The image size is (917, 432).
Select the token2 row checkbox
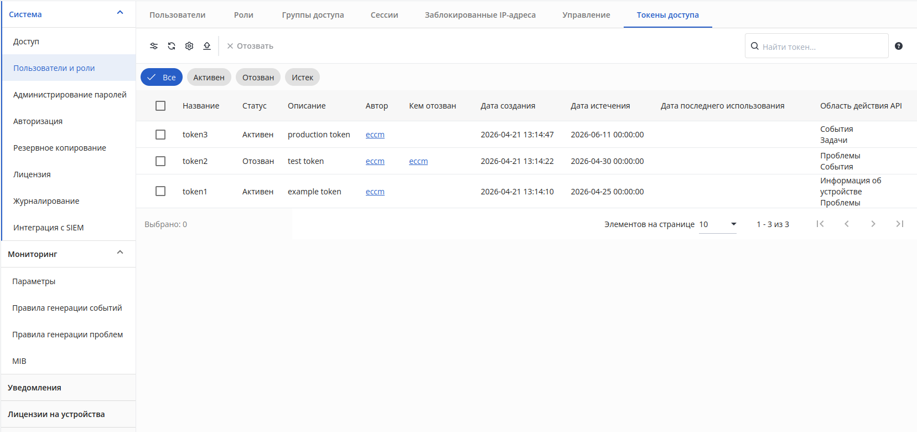(x=160, y=161)
